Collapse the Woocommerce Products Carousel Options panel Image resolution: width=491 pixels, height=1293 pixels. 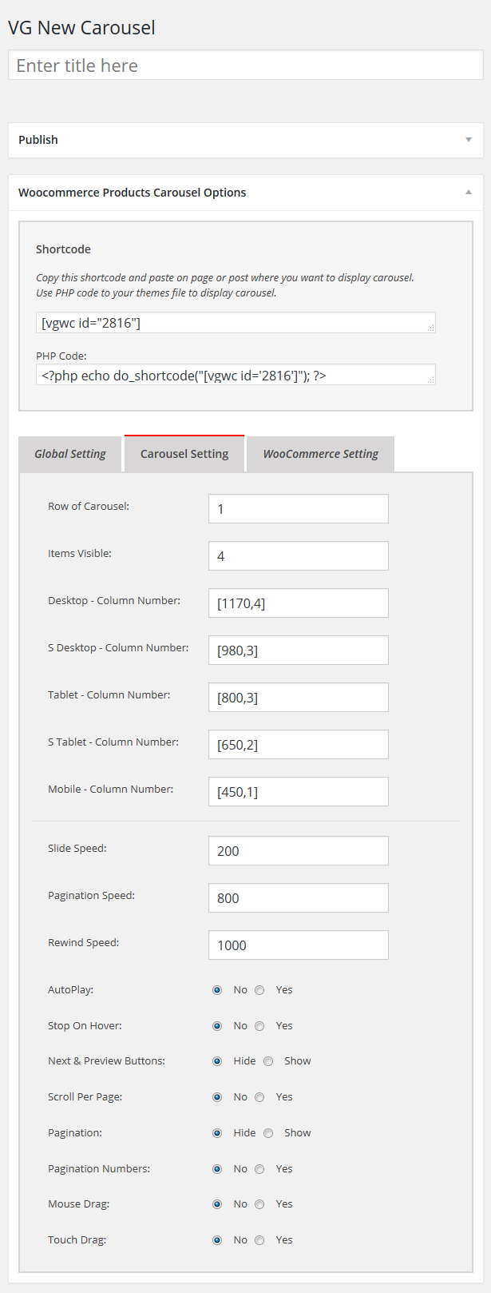click(x=469, y=193)
